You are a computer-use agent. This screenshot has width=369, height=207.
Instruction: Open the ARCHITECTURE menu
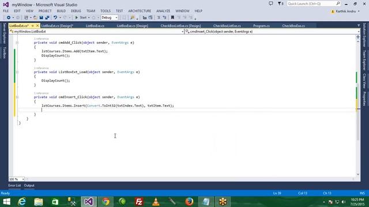point(140,11)
